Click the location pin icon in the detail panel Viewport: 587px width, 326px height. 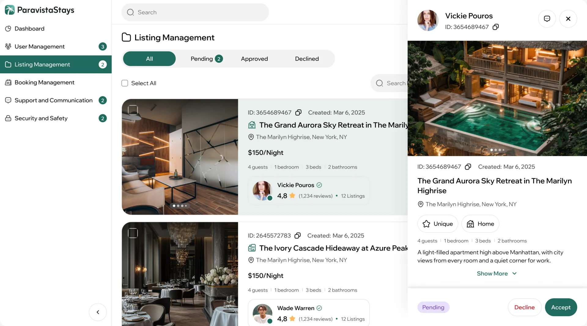tap(421, 204)
